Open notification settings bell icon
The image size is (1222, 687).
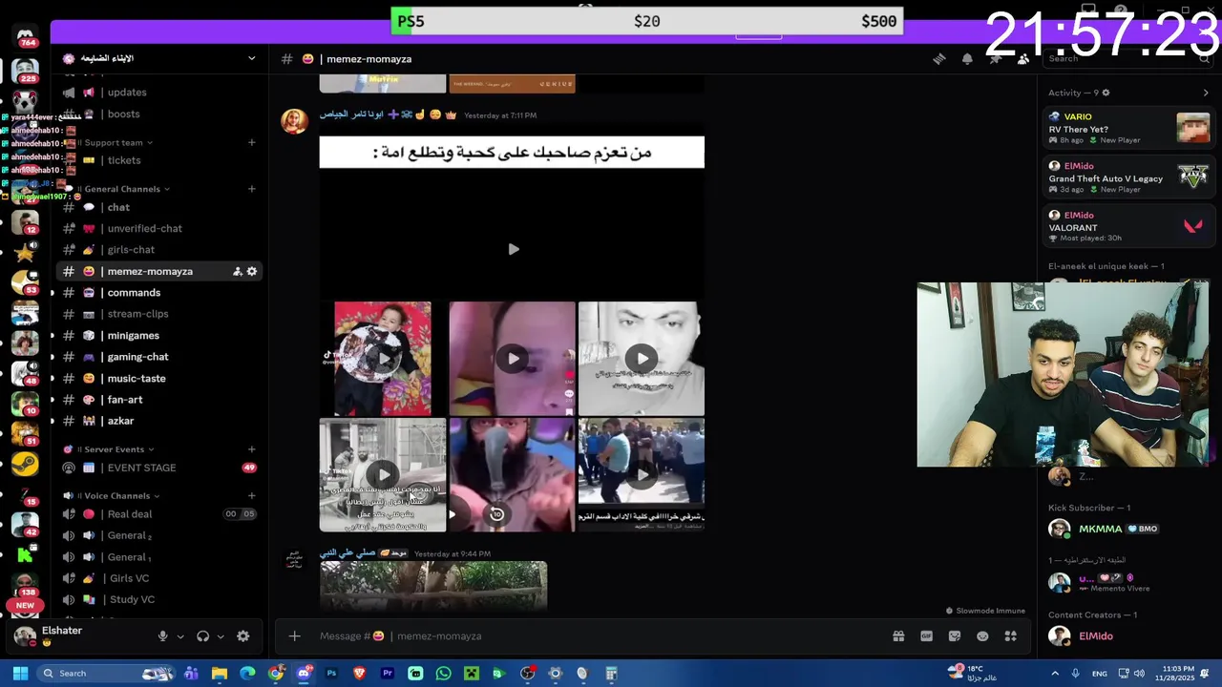[967, 59]
